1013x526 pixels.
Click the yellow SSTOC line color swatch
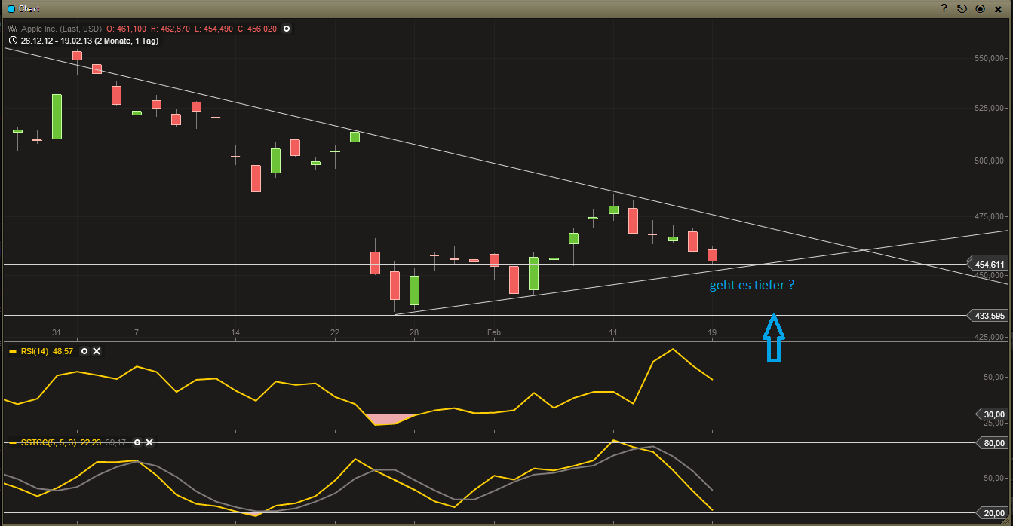(x=12, y=442)
